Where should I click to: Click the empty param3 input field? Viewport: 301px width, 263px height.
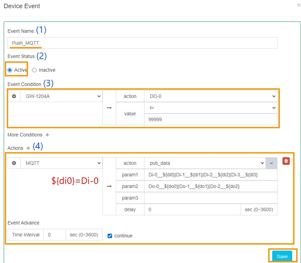click(210, 198)
